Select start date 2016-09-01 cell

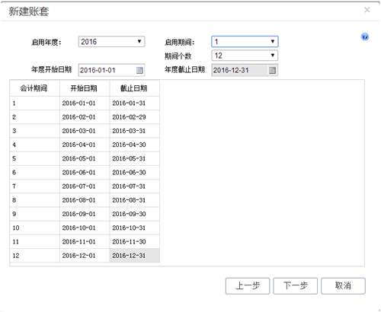click(85, 214)
